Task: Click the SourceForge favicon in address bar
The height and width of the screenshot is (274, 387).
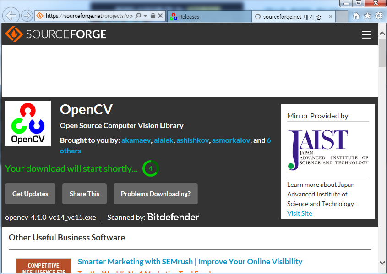Action: pyautogui.click(x=40, y=16)
